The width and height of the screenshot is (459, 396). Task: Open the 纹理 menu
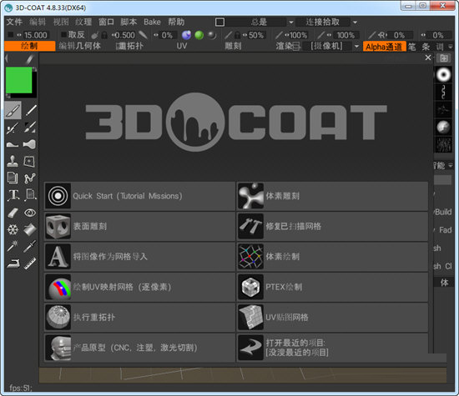click(83, 22)
